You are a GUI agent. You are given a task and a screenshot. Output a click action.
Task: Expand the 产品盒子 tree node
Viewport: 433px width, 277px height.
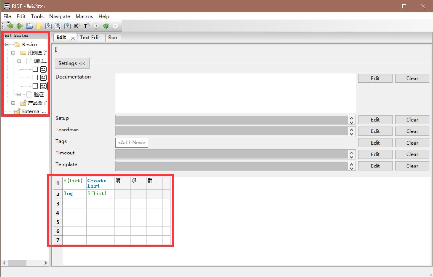coord(13,103)
